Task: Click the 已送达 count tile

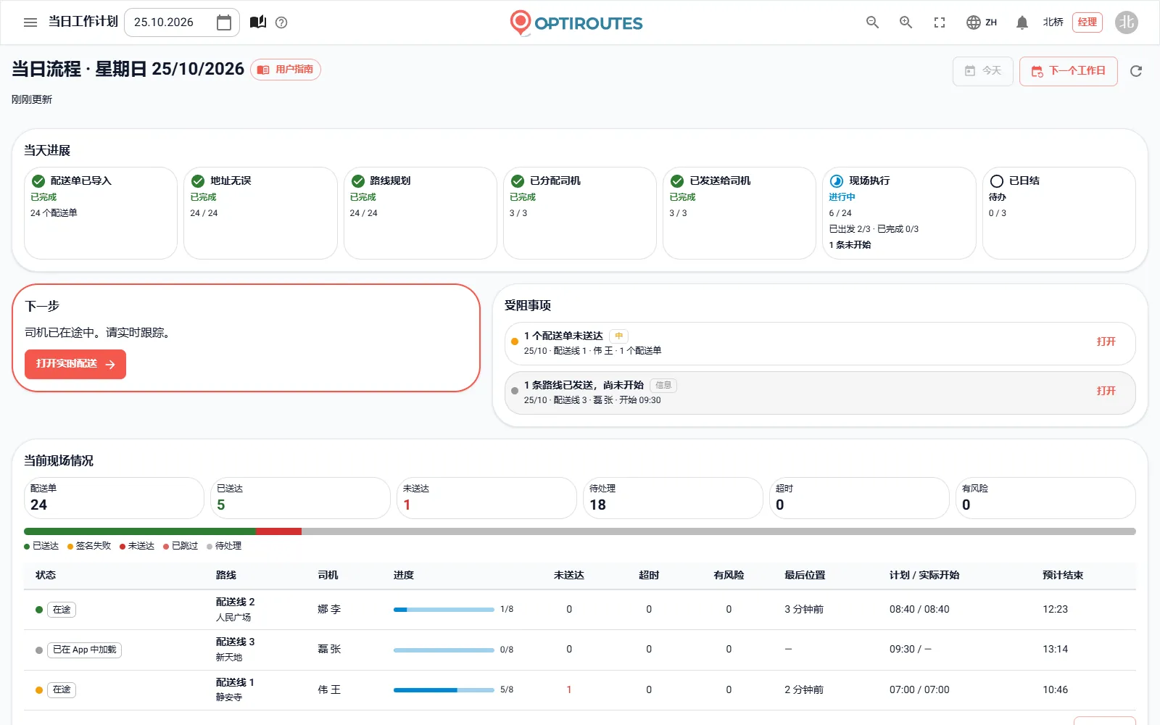Action: click(x=300, y=498)
